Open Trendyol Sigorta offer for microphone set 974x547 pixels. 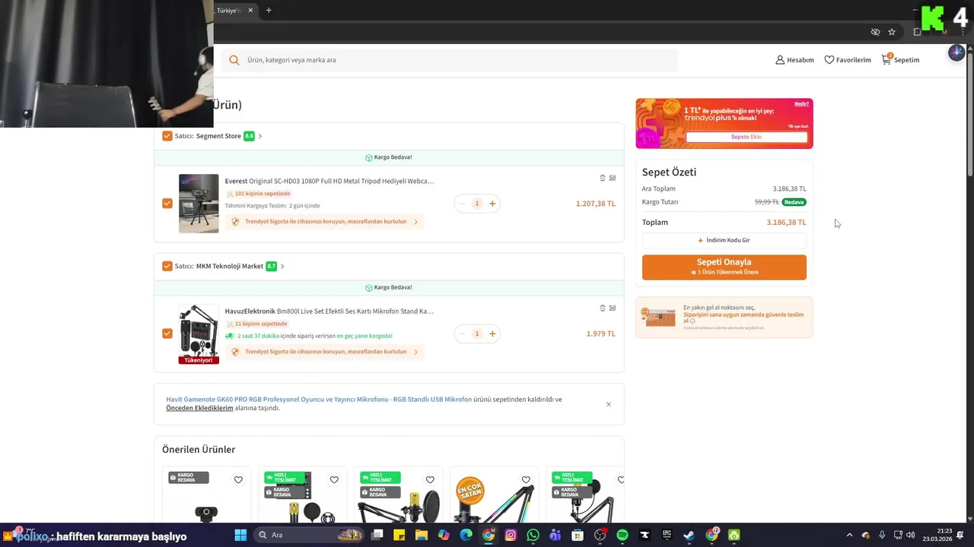point(325,352)
